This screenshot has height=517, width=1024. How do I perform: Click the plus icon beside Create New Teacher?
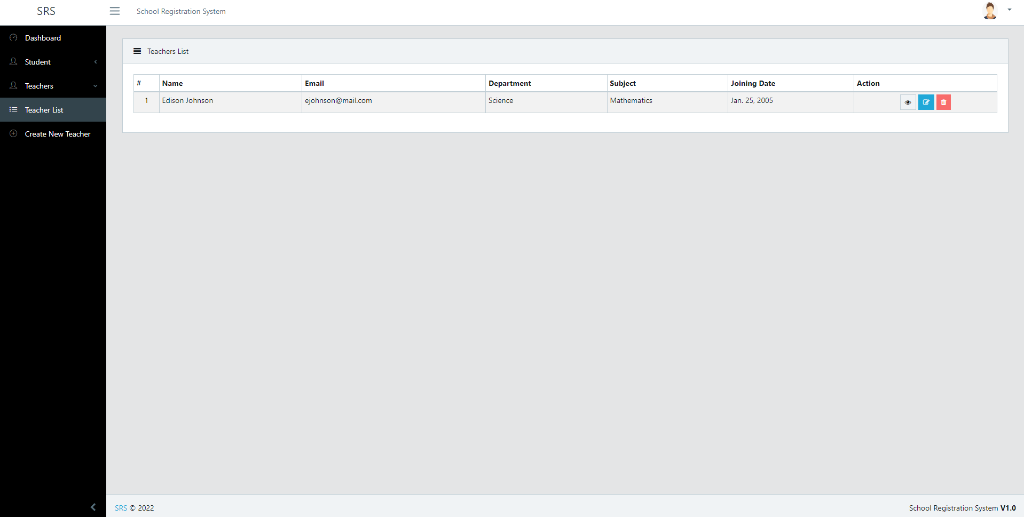[13, 133]
